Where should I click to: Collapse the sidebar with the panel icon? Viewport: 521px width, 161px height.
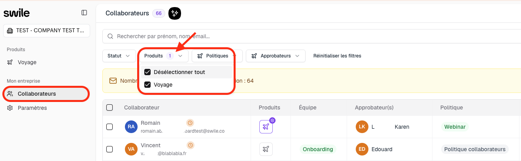(84, 13)
